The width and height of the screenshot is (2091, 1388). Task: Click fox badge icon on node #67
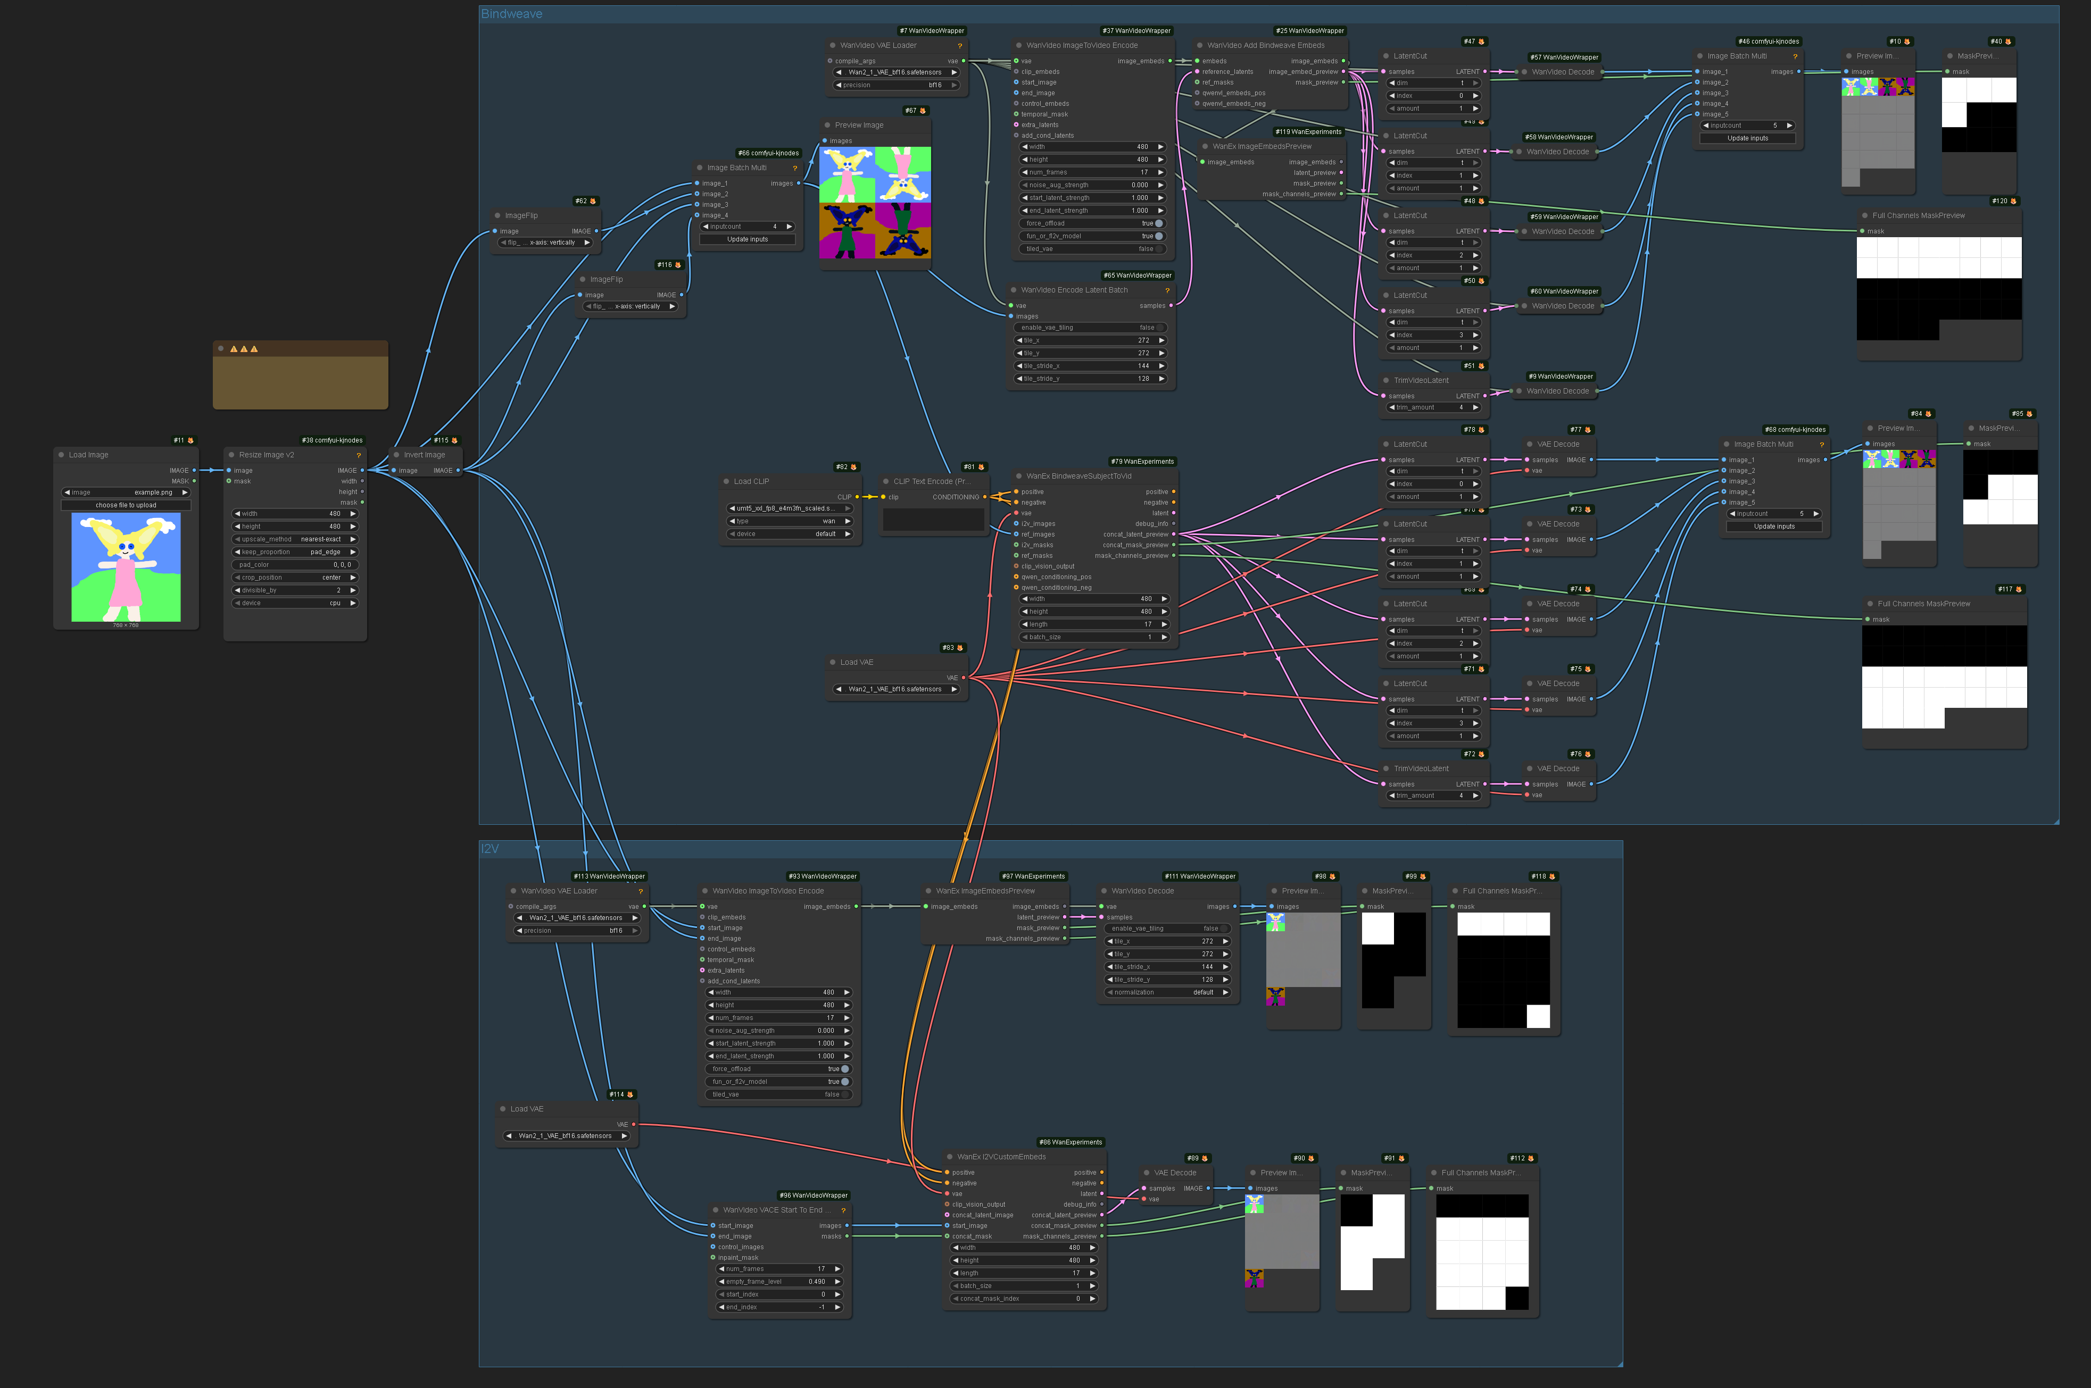923,111
